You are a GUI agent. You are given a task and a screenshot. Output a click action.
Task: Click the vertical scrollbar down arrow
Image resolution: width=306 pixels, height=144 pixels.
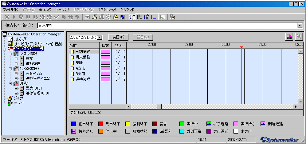300,102
